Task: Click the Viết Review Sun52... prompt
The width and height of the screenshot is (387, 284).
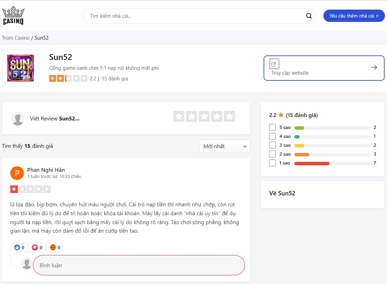Action: [55, 118]
